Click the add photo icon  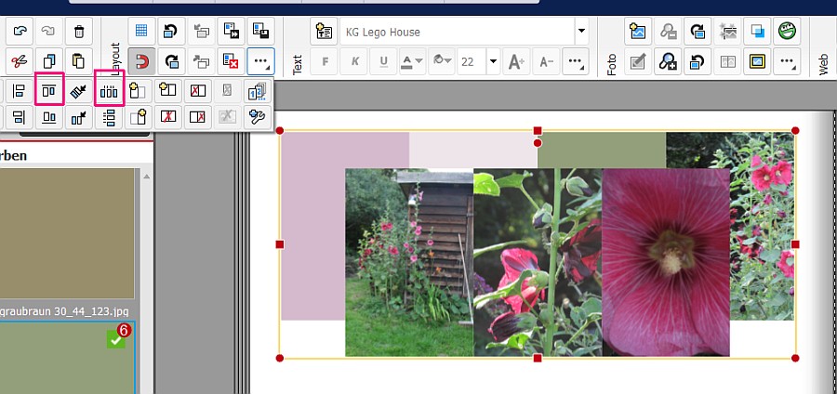tap(637, 32)
